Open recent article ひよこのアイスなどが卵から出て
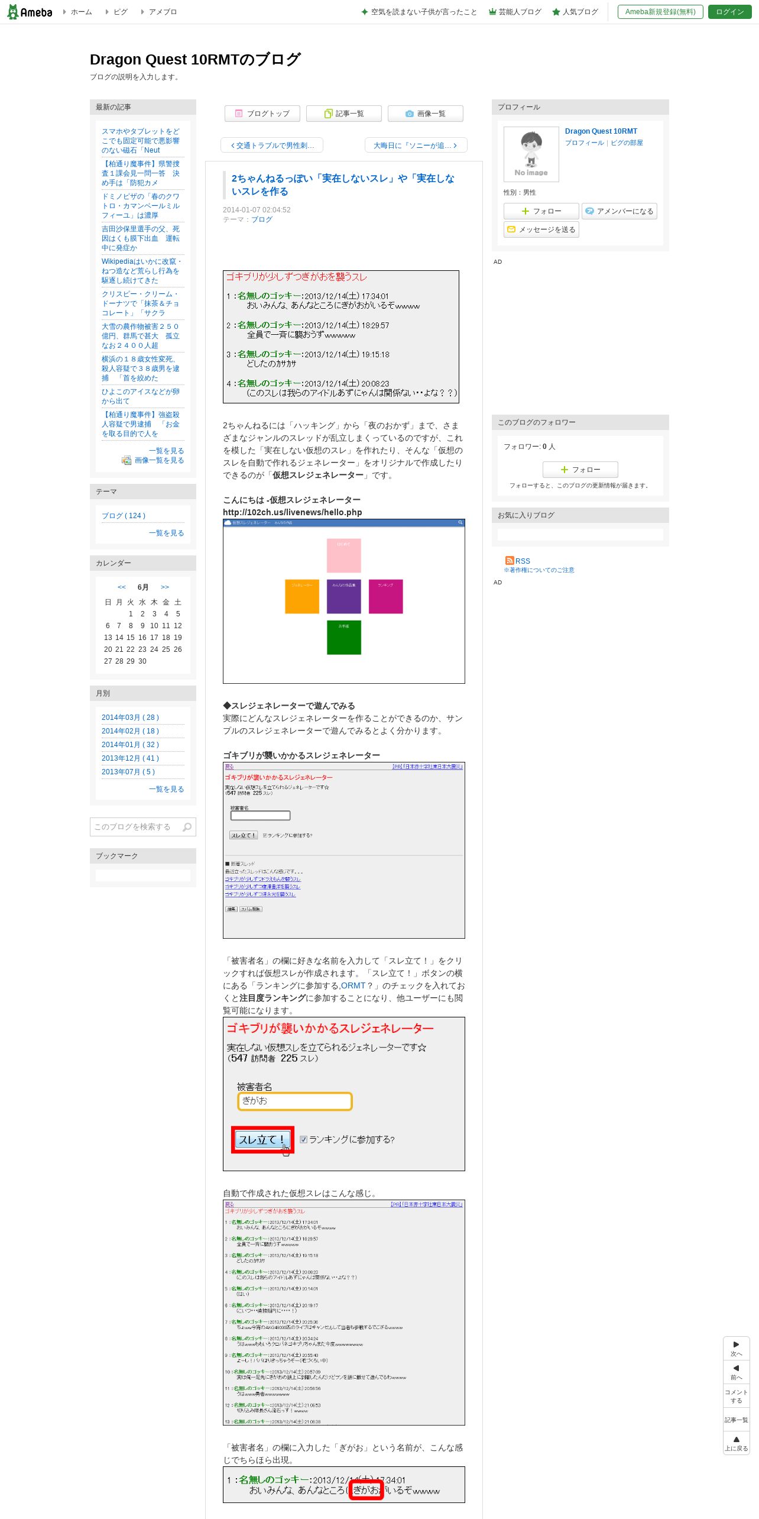 point(141,396)
